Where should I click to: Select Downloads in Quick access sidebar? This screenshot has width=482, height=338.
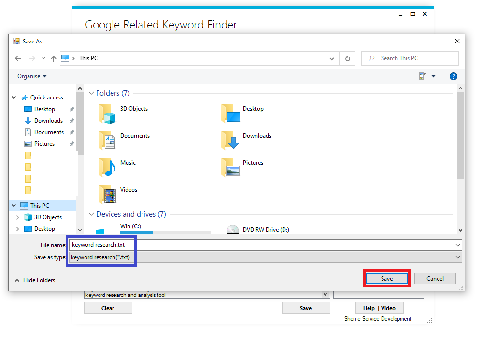[48, 121]
